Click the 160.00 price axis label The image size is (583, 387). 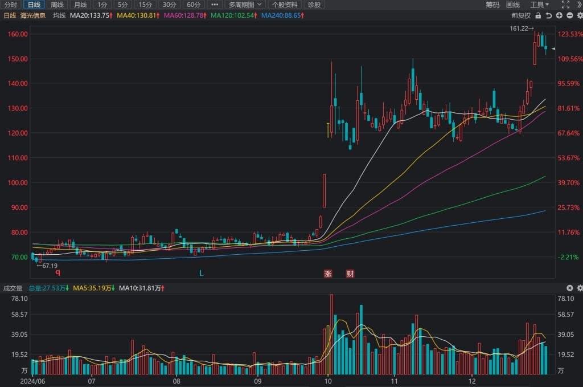coord(18,34)
